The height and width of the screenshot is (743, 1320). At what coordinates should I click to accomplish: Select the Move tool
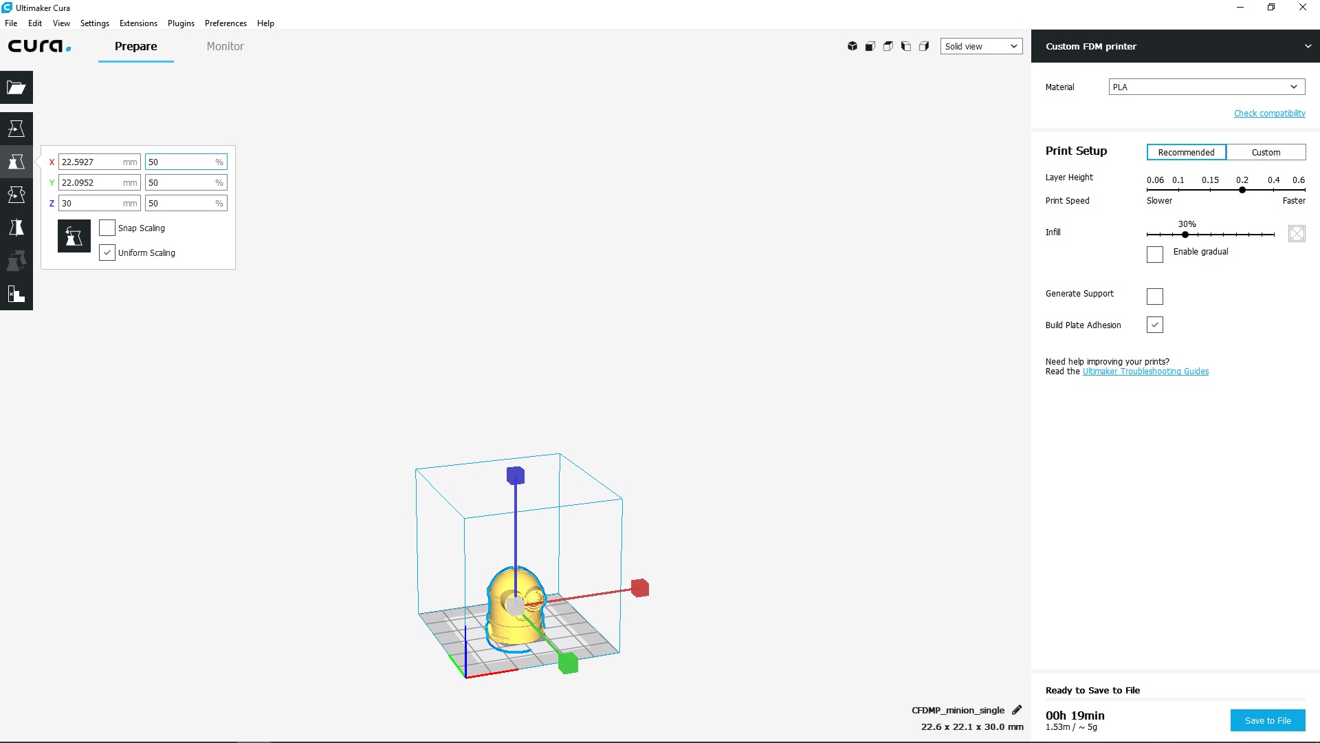tap(16, 128)
